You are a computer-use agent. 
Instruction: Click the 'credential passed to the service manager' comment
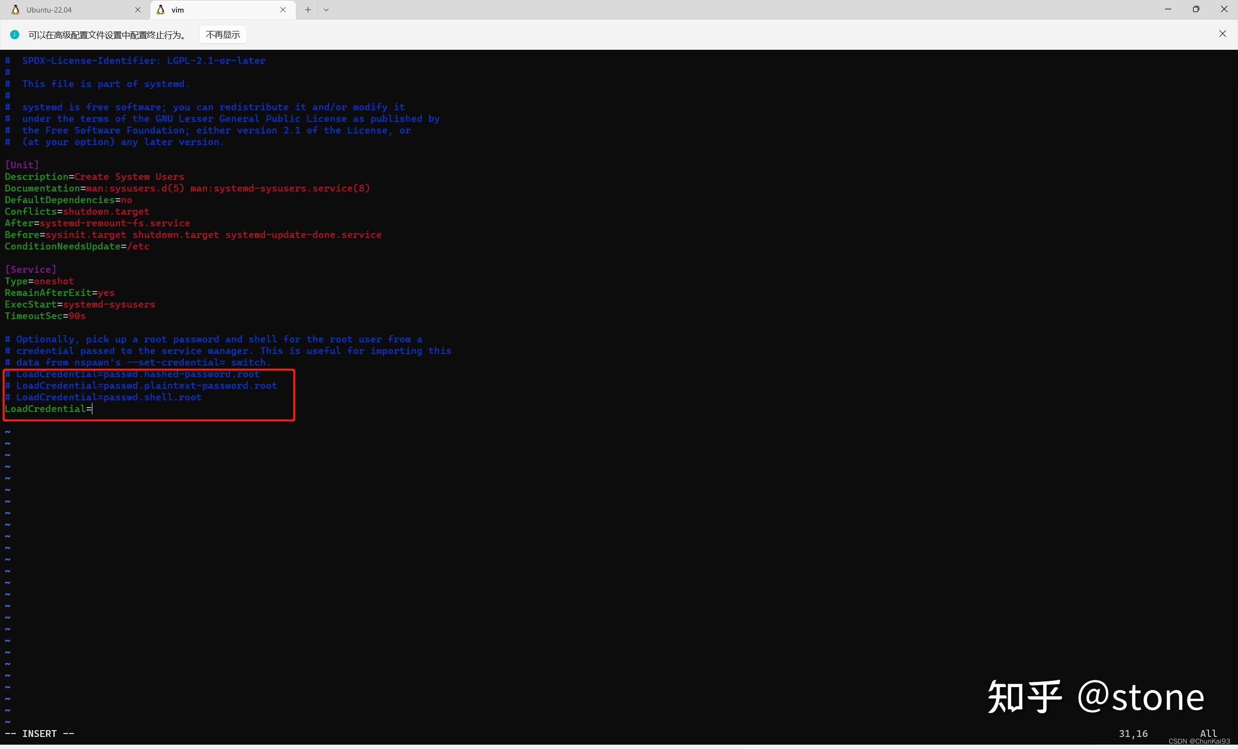228,351
